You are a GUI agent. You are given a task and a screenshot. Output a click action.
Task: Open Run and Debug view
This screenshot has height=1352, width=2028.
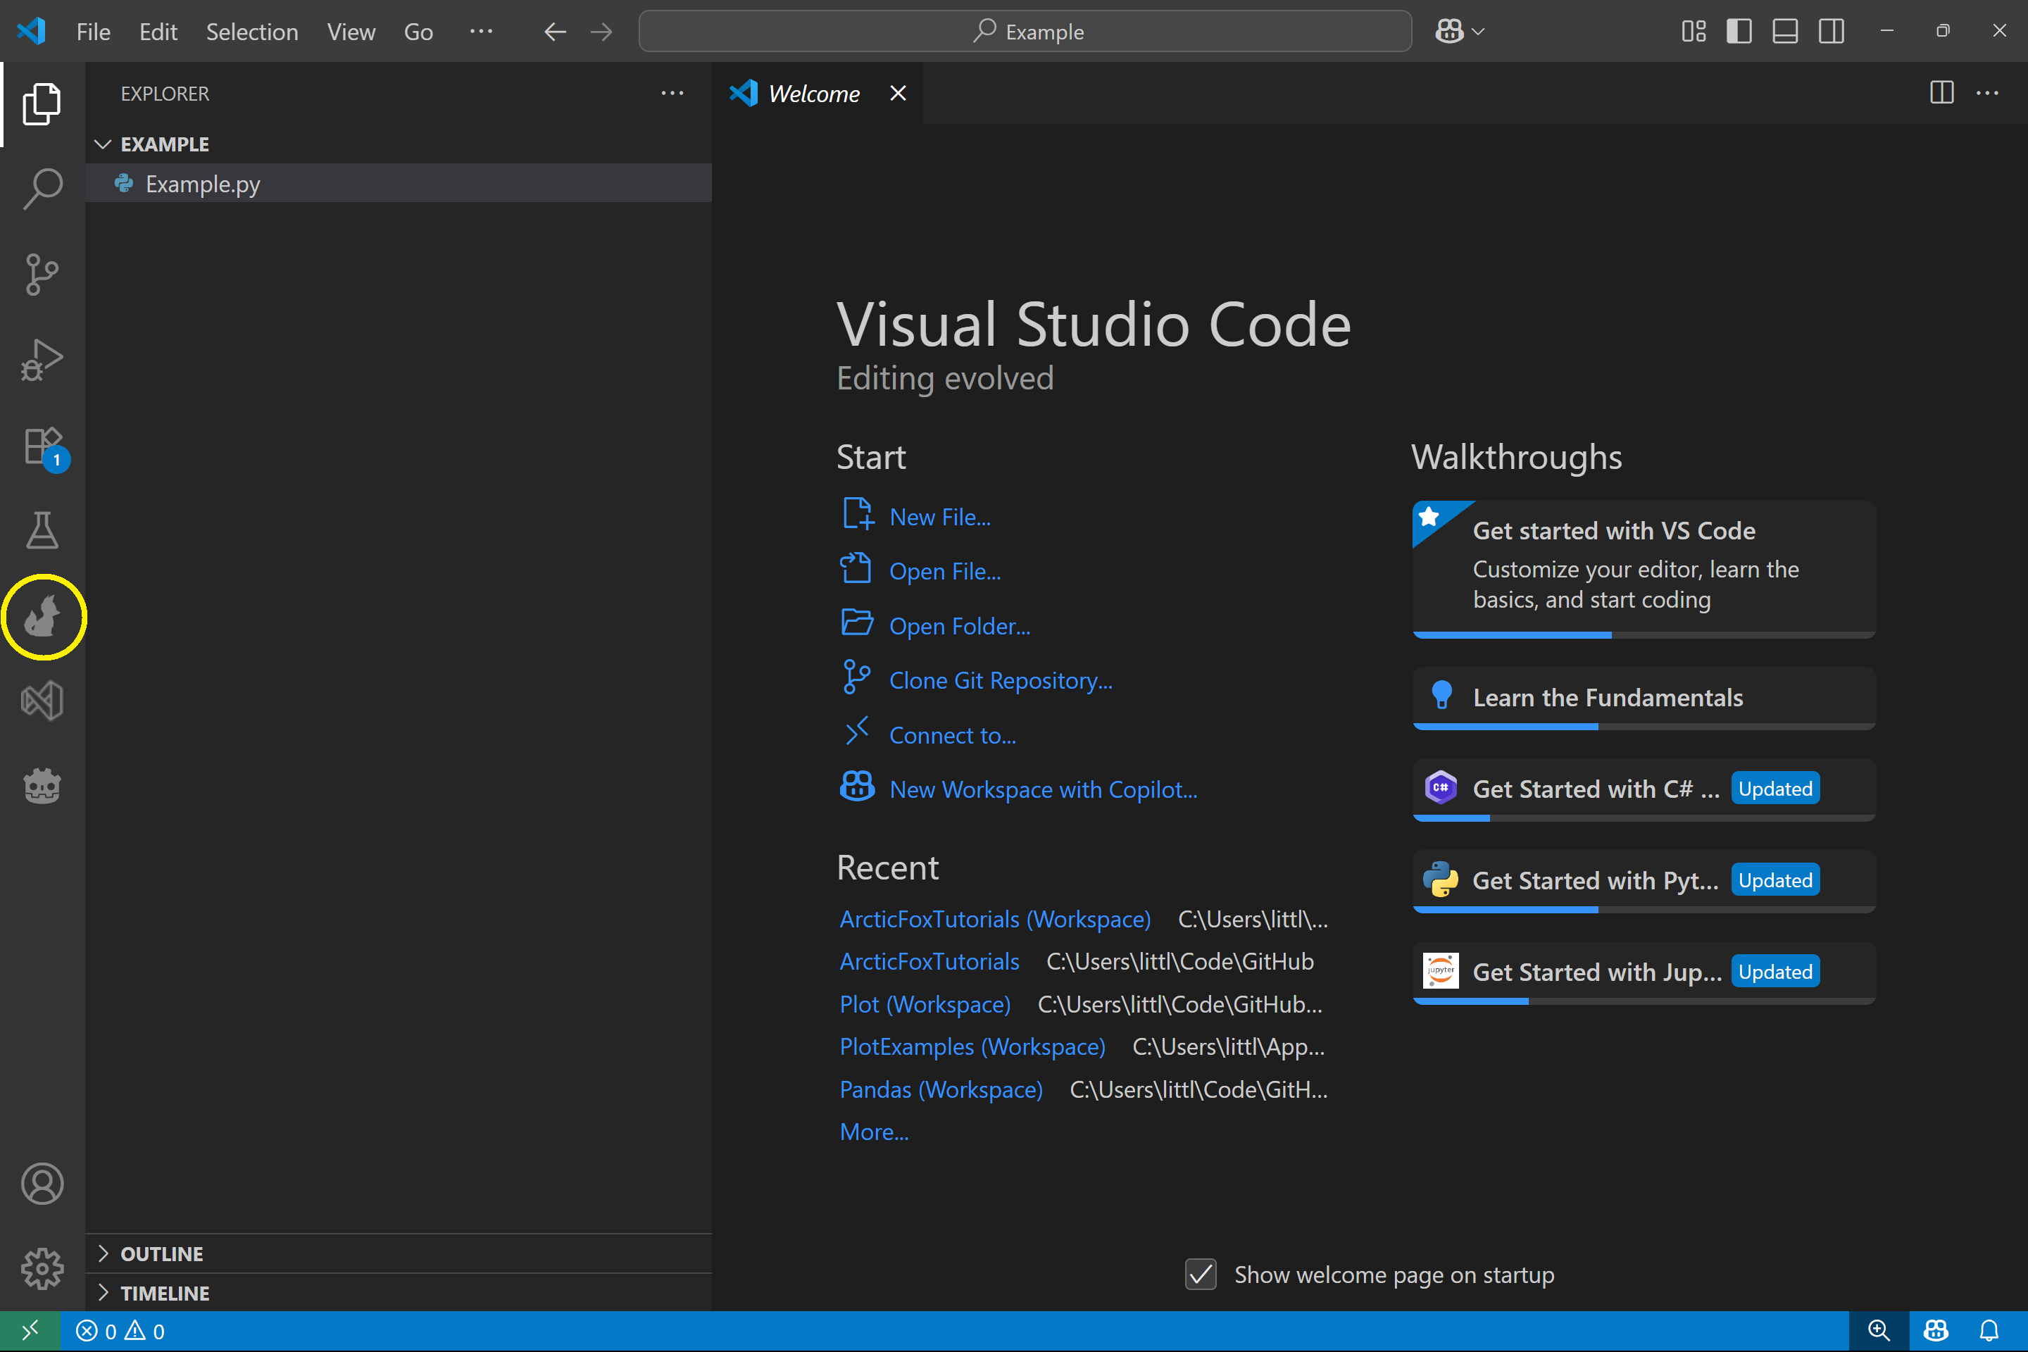[x=42, y=360]
